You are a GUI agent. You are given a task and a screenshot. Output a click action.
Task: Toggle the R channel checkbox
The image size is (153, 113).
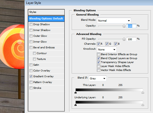coord(98,44)
